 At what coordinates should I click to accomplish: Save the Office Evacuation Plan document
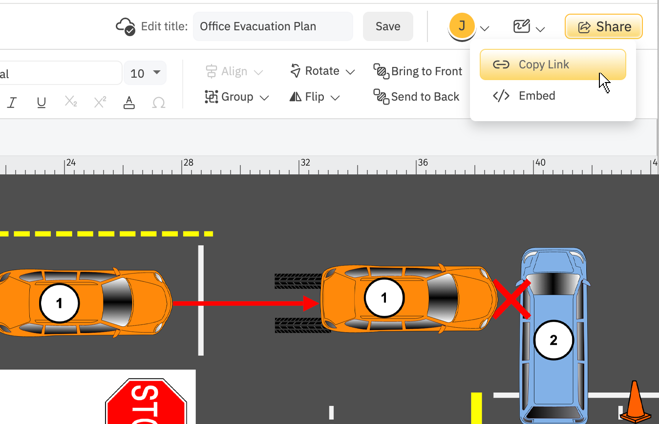(x=388, y=26)
